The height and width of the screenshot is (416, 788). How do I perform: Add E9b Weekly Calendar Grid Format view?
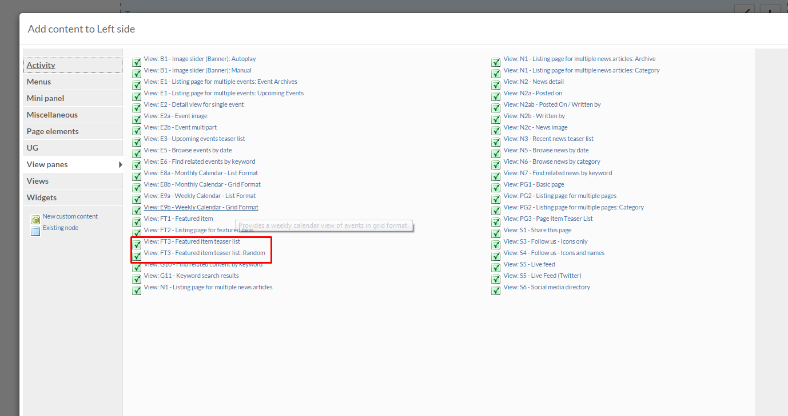pyautogui.click(x=201, y=207)
